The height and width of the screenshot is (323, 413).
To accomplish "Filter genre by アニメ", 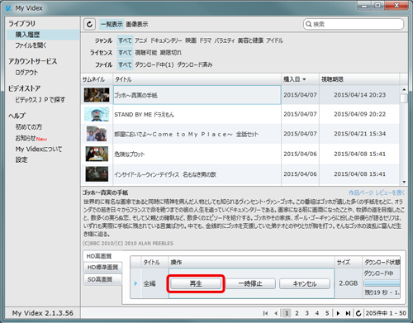I will point(141,40).
